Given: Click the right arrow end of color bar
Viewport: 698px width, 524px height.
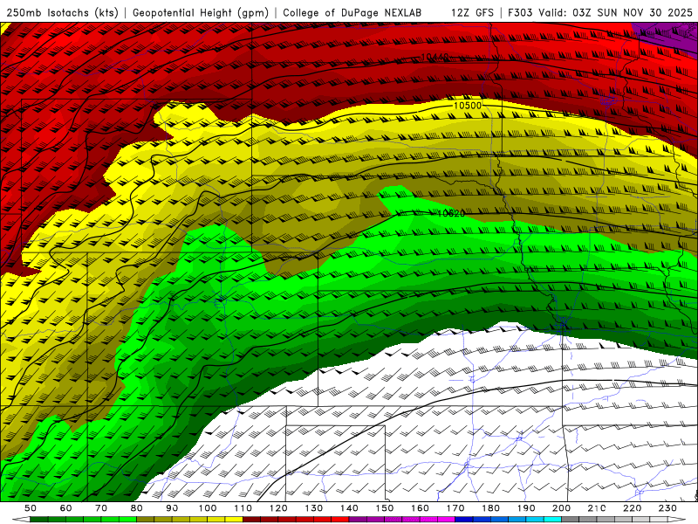Looking at the screenshot, I should click(x=677, y=520).
